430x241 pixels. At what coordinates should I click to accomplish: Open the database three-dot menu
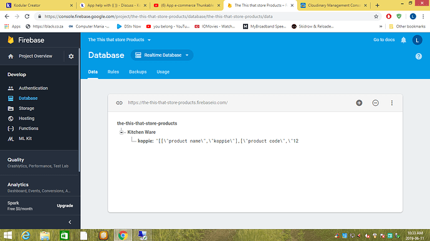click(391, 103)
